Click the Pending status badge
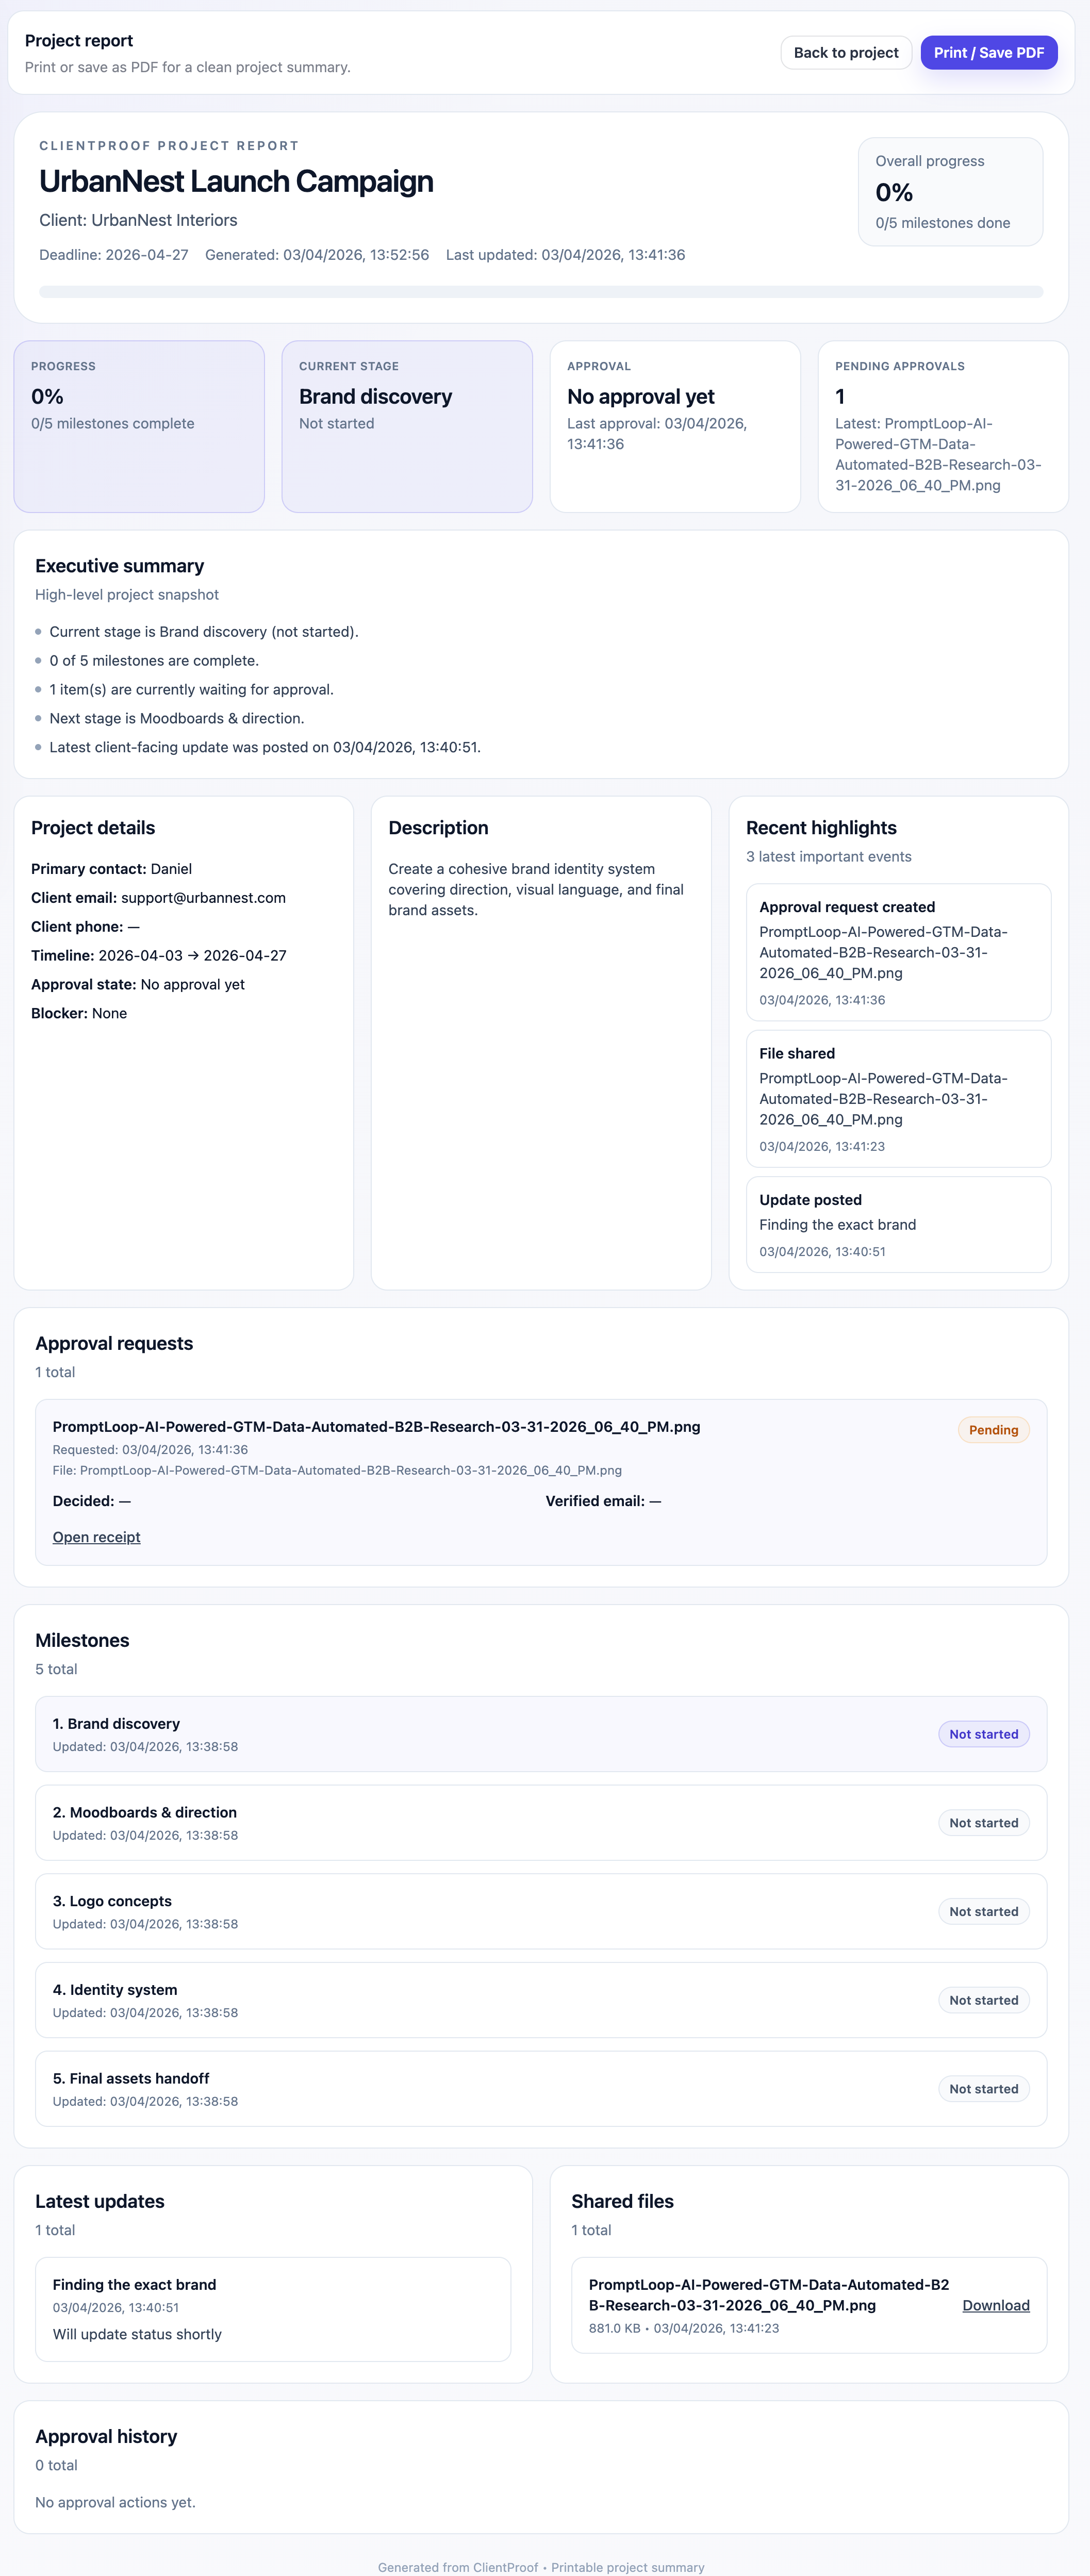Image resolution: width=1090 pixels, height=2576 pixels. tap(992, 1430)
